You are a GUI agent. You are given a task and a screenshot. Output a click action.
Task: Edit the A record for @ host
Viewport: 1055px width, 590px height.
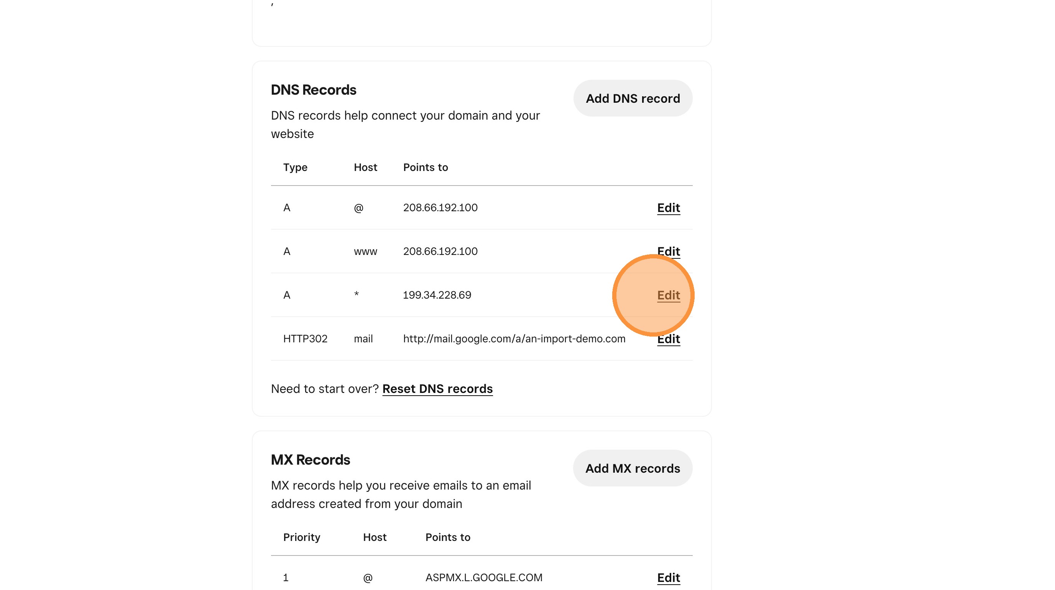click(668, 207)
